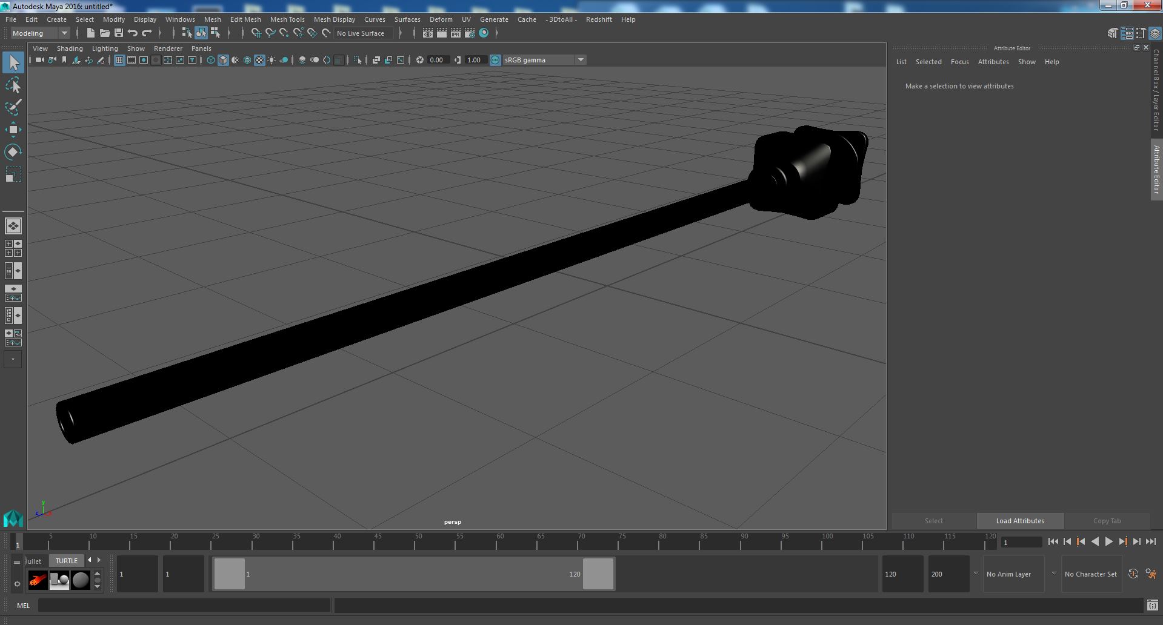Viewport: 1163px width, 625px height.
Task: Open a scene file
Action: [x=105, y=33]
